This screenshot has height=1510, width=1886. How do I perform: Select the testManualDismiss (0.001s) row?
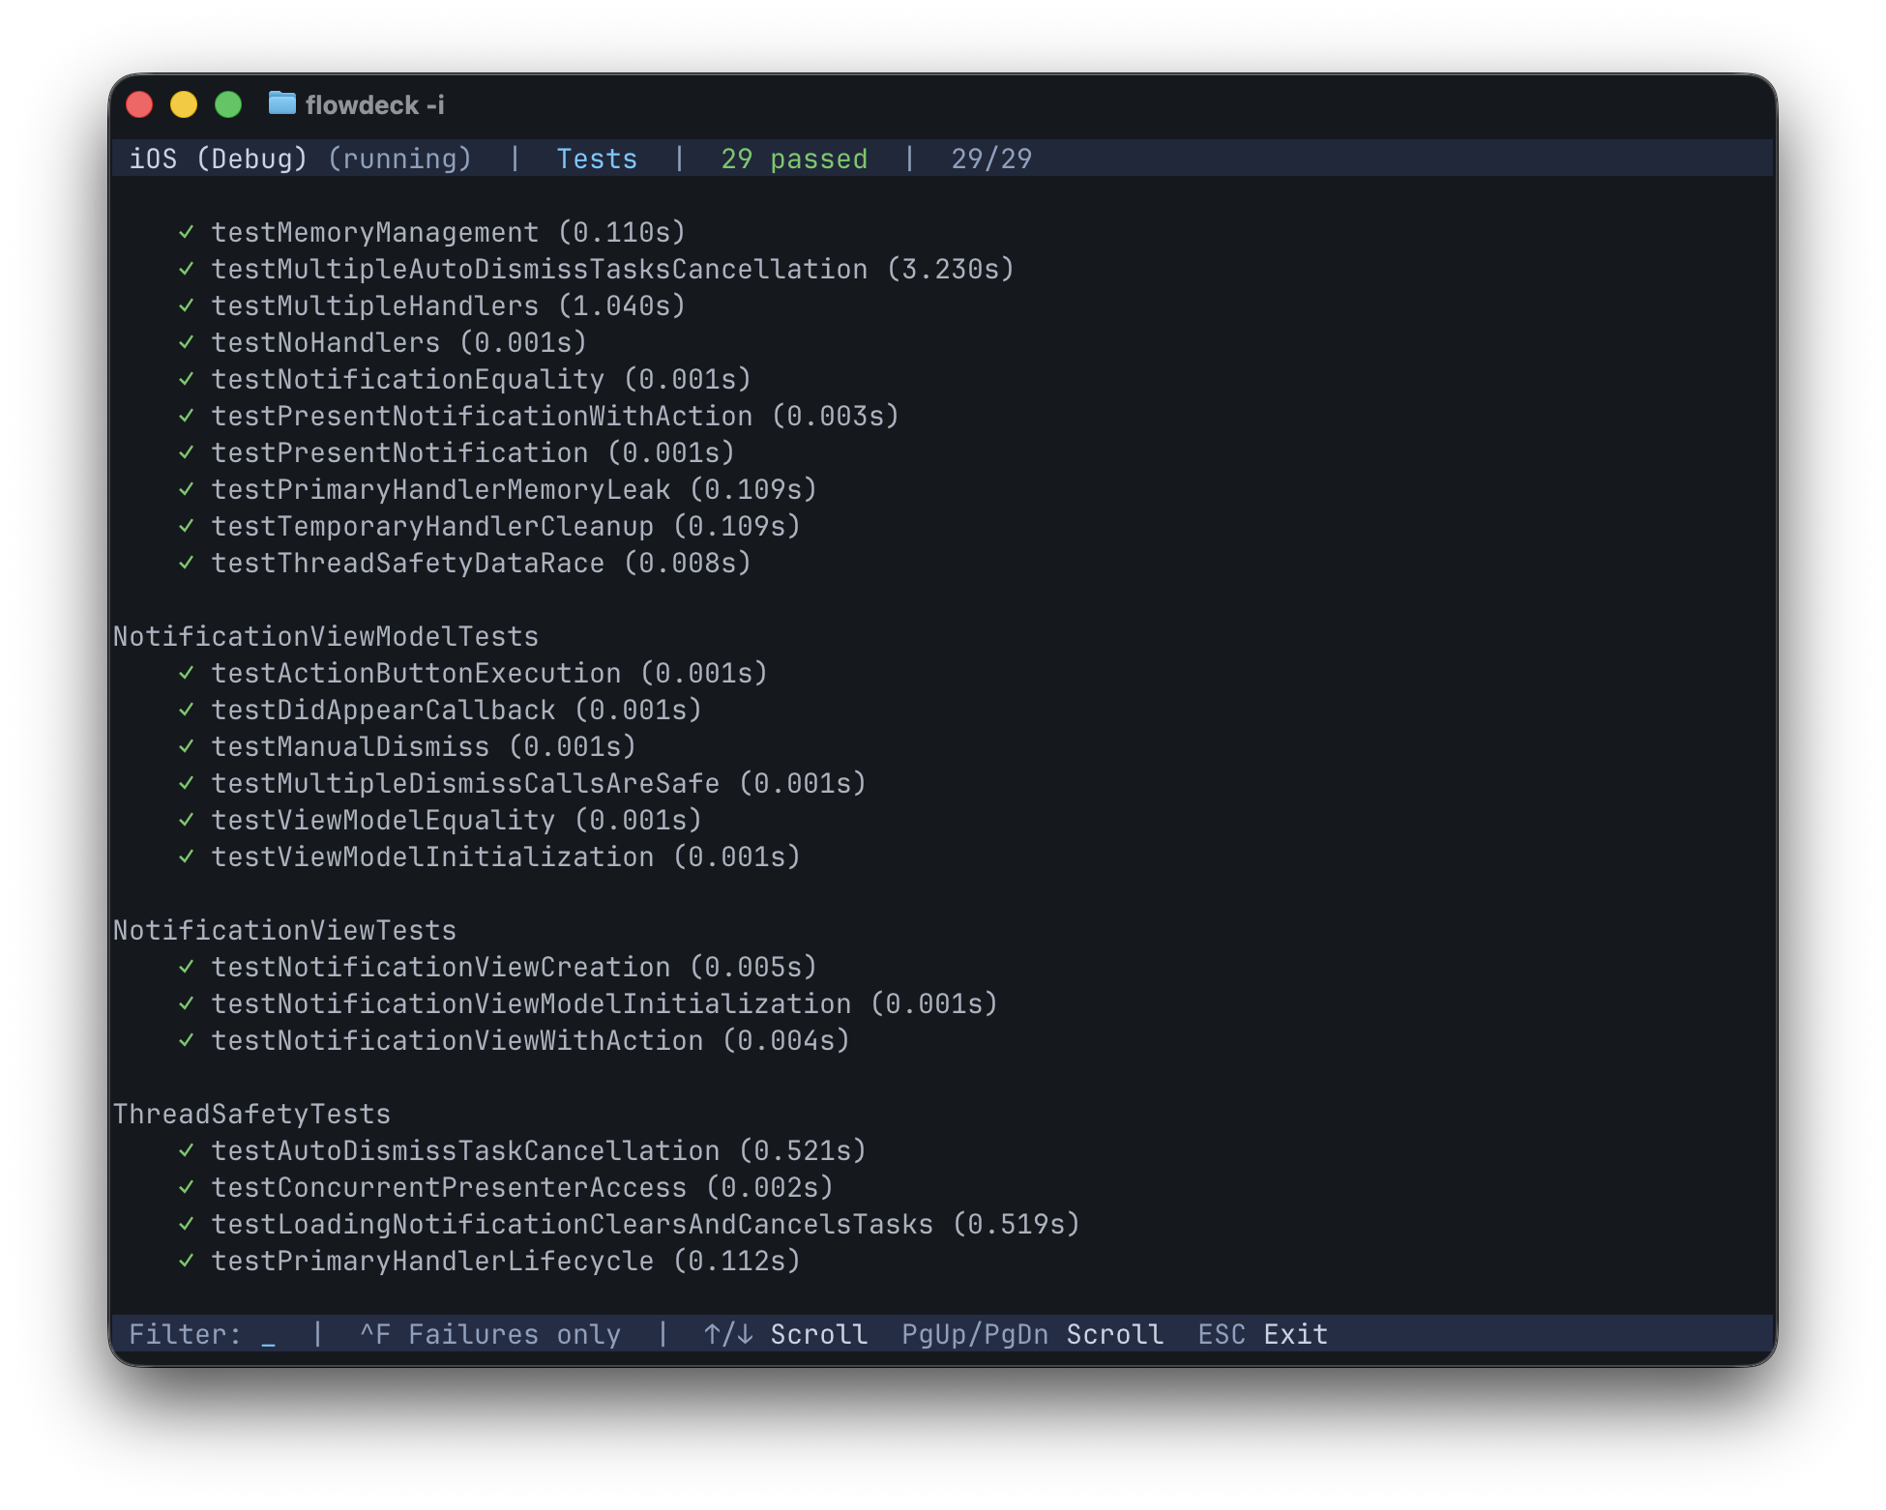[x=407, y=746]
